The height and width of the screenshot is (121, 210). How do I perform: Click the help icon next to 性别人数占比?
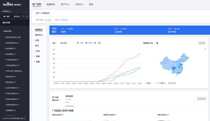[63, 115]
